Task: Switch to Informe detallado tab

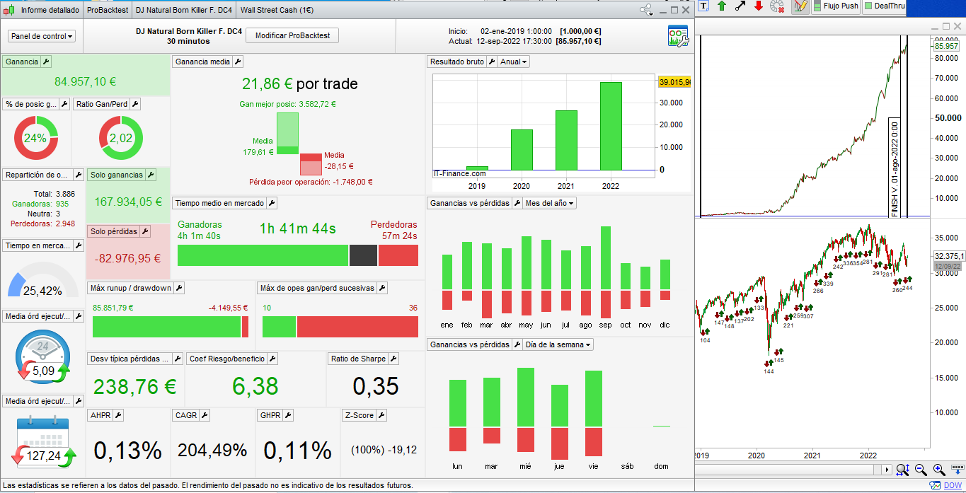Action: (x=42, y=10)
